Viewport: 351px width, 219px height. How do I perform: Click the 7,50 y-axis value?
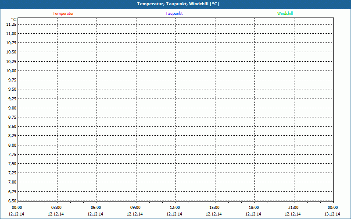12,164
